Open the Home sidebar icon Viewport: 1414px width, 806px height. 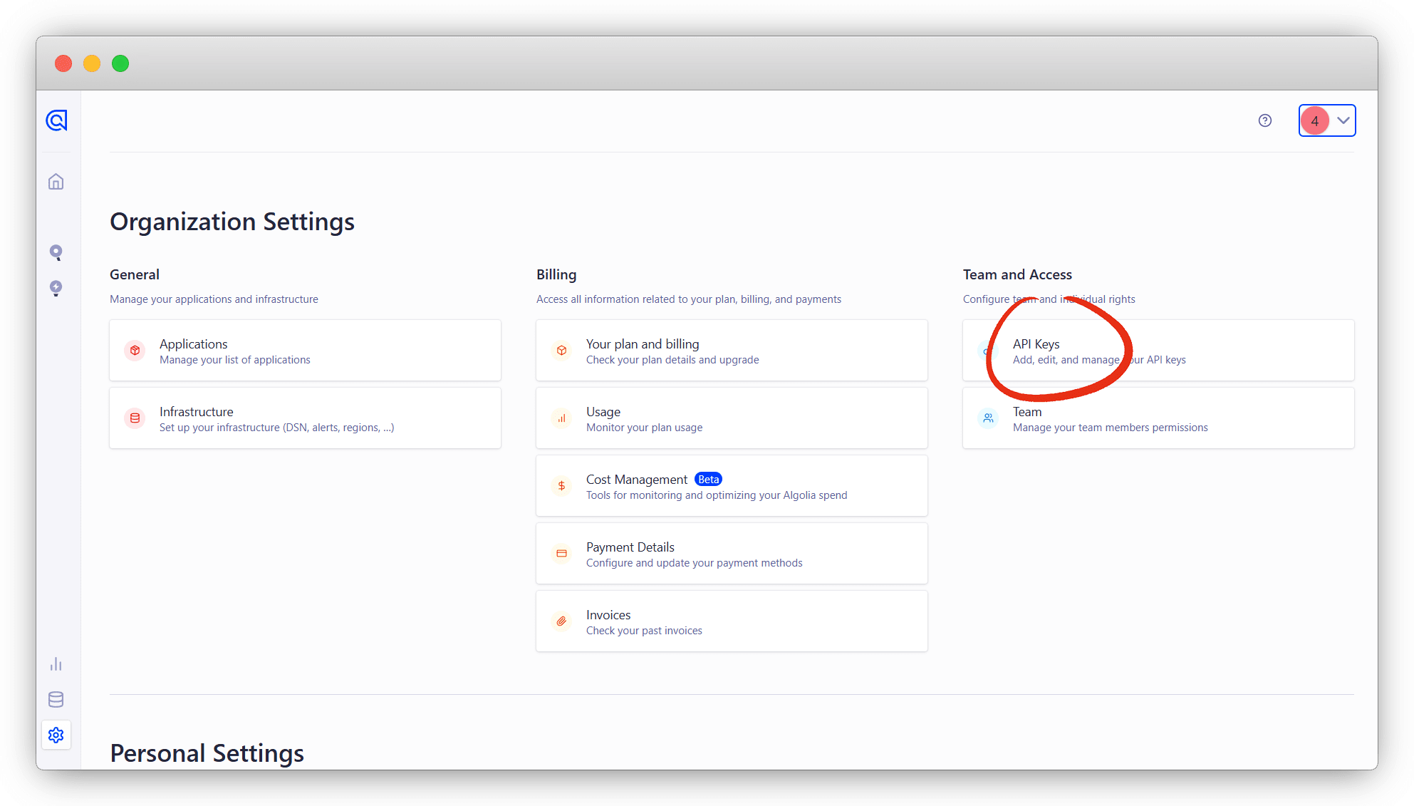[56, 182]
